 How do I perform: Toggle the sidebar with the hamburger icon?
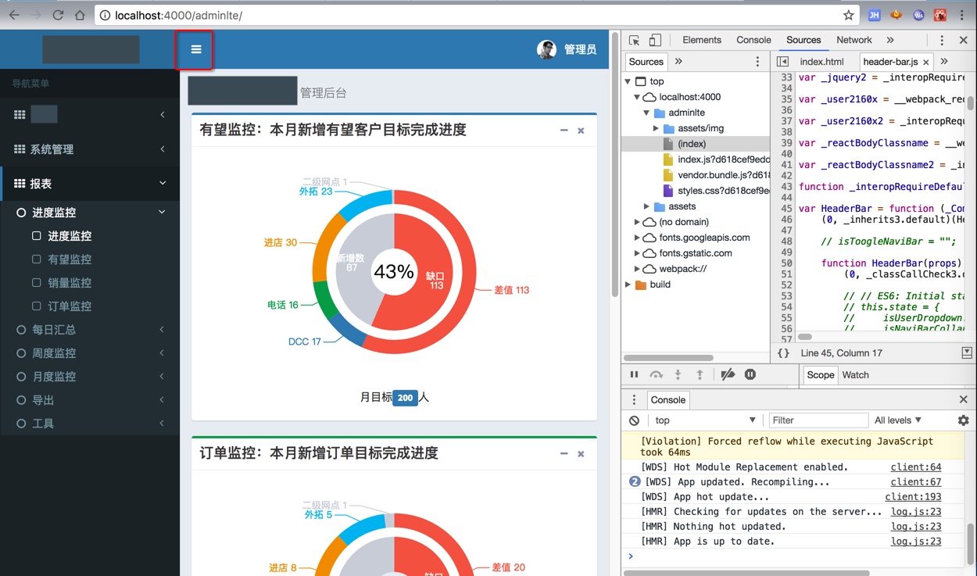pos(196,49)
